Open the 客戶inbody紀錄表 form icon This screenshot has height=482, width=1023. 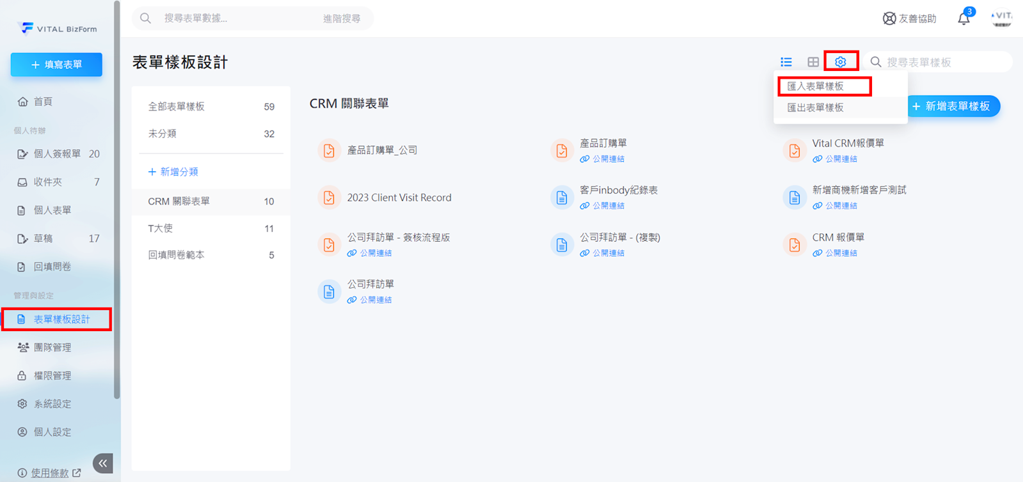(561, 198)
